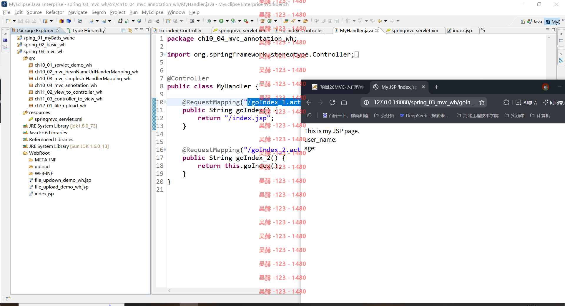Click the Forward navigation arrow in toolbar

[x=392, y=21]
